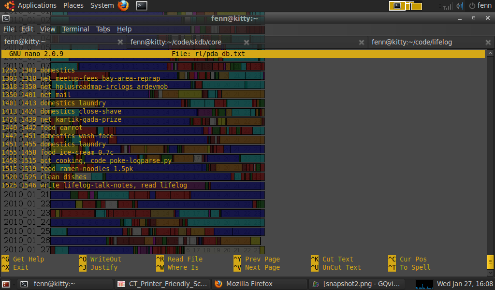Open the volume control icon
Image resolution: width=495 pixels, height=290 pixels.
coord(460,6)
